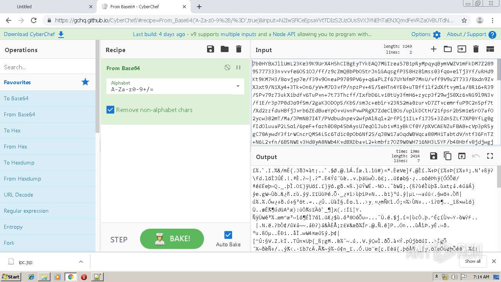Click the operations Search box
This screenshot has width=501, height=282.
48,67
